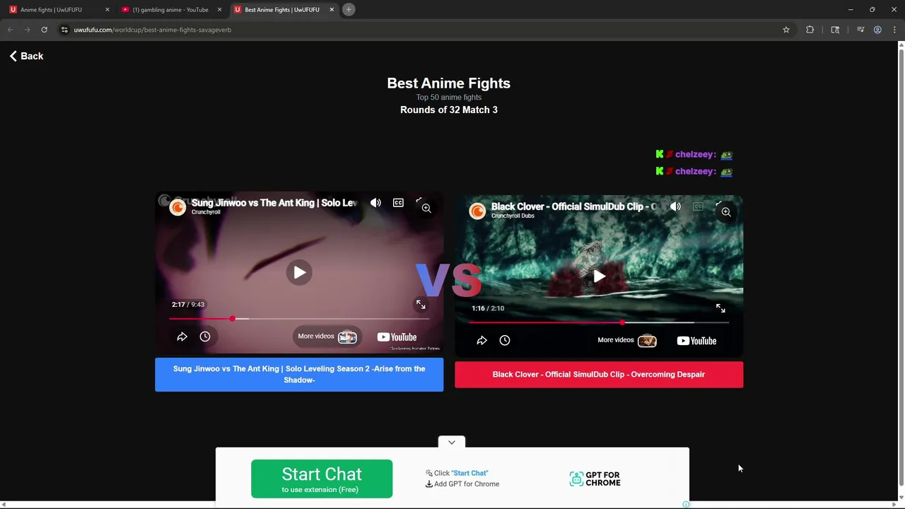Vote for Black Clover Overcoming Despair
Viewport: 905px width, 509px height.
coord(599,375)
